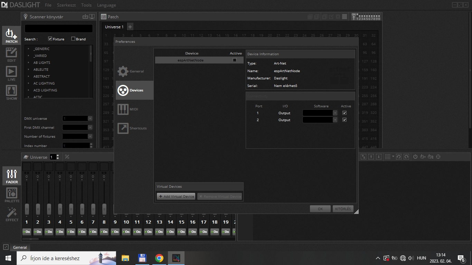Click the crosshair target icon in lower toolbar
This screenshot has width=472, height=265.
[438, 157]
